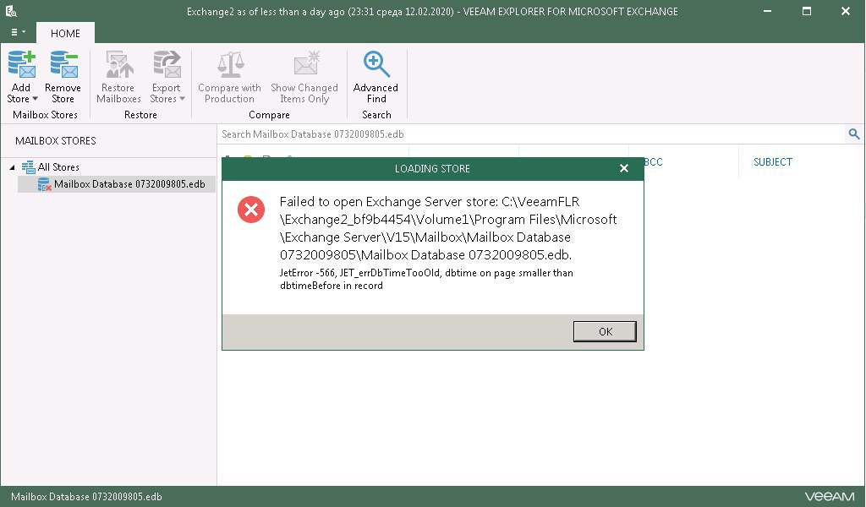Click the Remove Store icon

[x=63, y=64]
